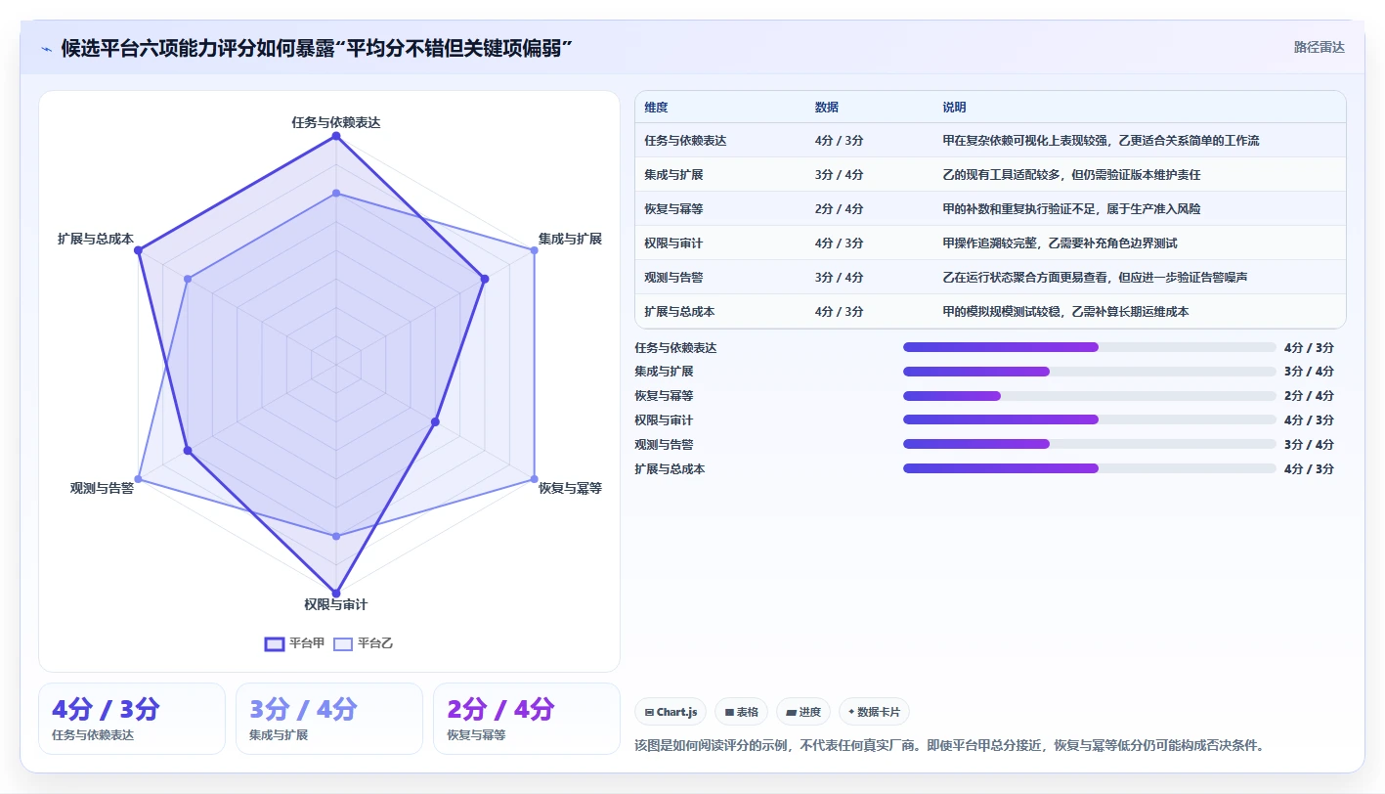Screen dimensions: 1385x794
Task: Toggle the 平台甲 legend item under the radar
Action: [x=294, y=643]
